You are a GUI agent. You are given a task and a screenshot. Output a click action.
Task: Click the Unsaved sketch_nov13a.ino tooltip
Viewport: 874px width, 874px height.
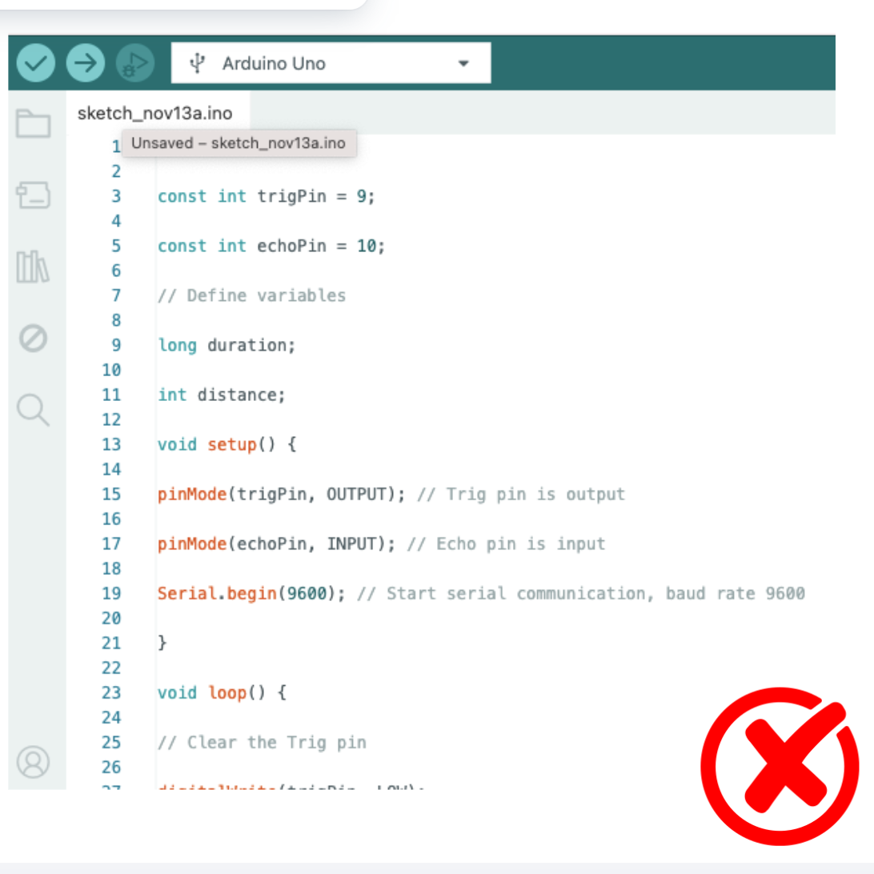pos(239,144)
